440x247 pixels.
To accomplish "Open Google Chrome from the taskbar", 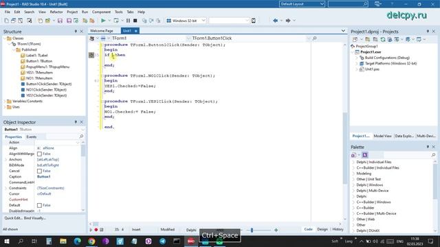I will tap(91, 241).
